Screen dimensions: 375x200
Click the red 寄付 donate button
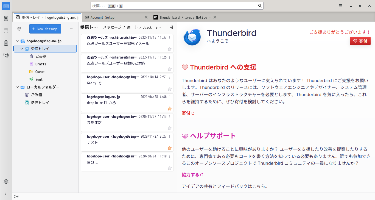[x=360, y=41]
